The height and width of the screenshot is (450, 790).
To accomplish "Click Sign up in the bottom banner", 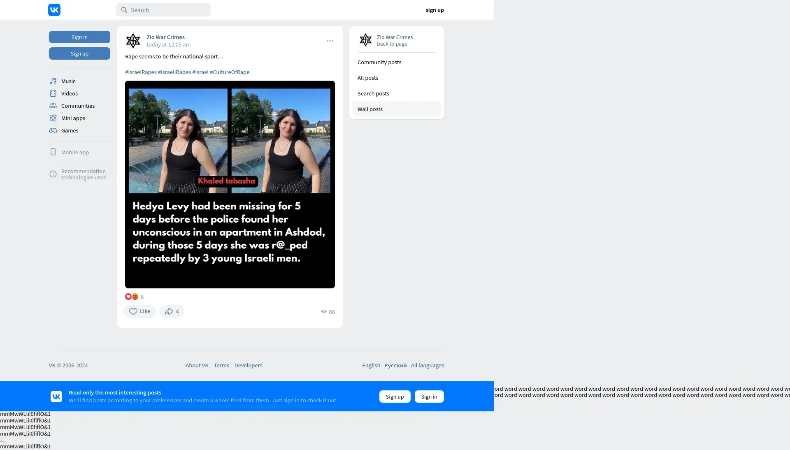I will (395, 397).
